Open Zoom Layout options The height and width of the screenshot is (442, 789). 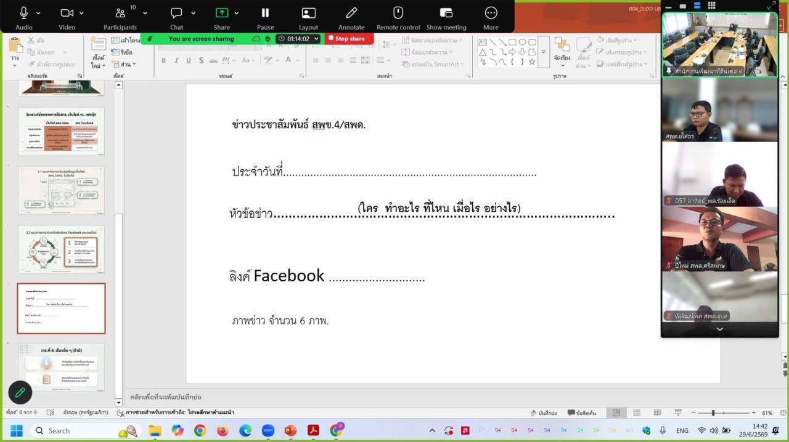[308, 18]
